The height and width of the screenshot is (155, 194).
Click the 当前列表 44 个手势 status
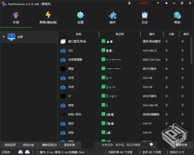[120, 152]
